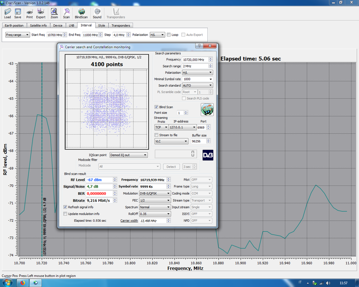359x287 pixels.
Task: Toggle the Search PLS code checkbox
Action: pyautogui.click(x=183, y=98)
